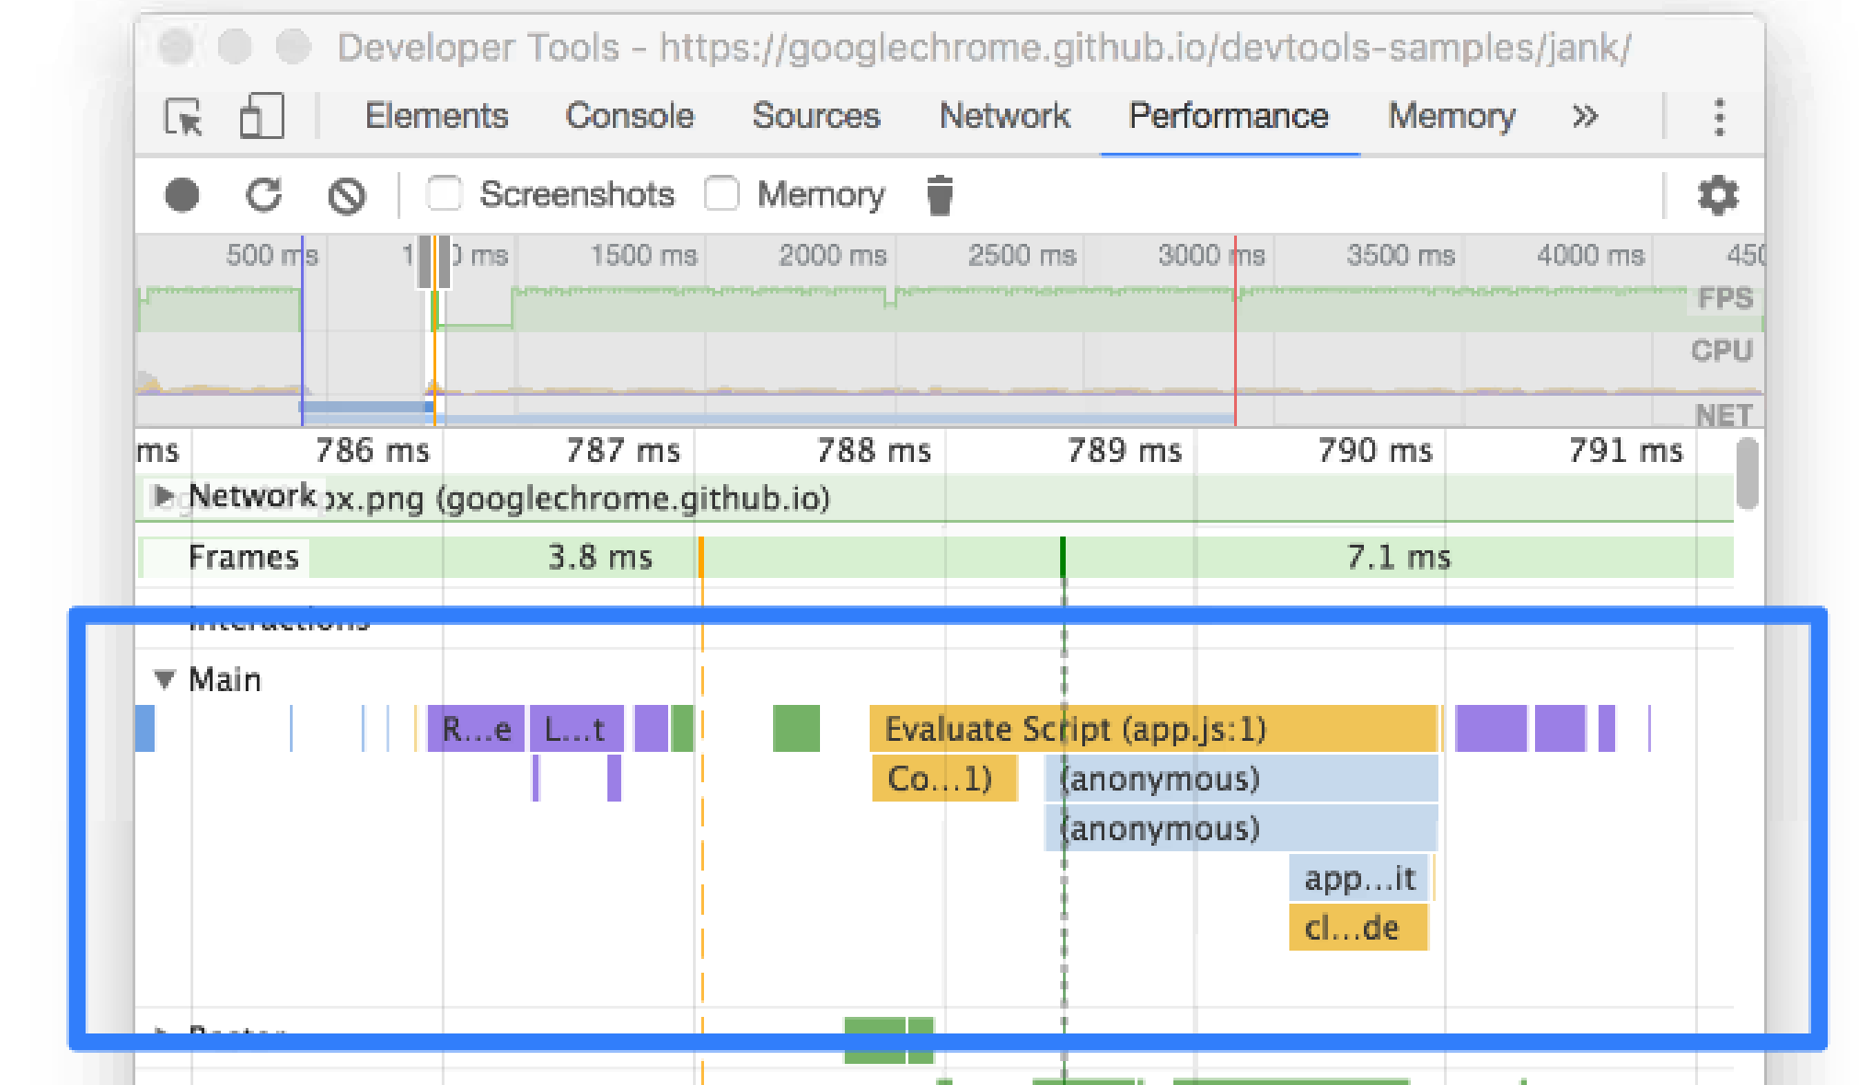Click the vertical scrollbar thumb in timeline

coord(1746,473)
